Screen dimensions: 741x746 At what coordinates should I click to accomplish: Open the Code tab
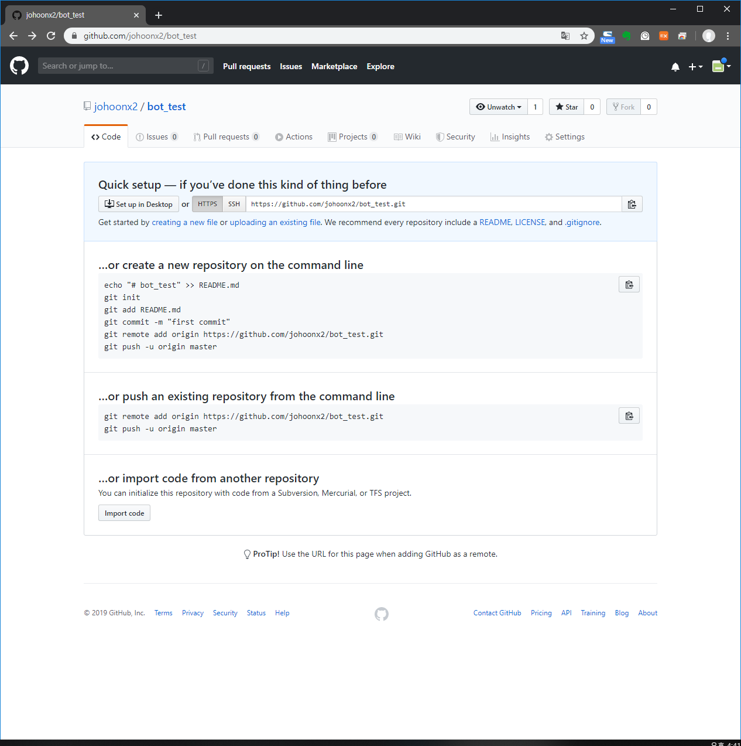106,137
